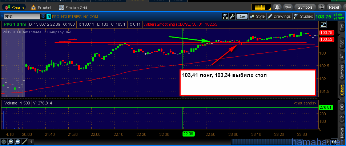Open the Style menu
The height and width of the screenshot is (146, 346).
click(258, 16)
